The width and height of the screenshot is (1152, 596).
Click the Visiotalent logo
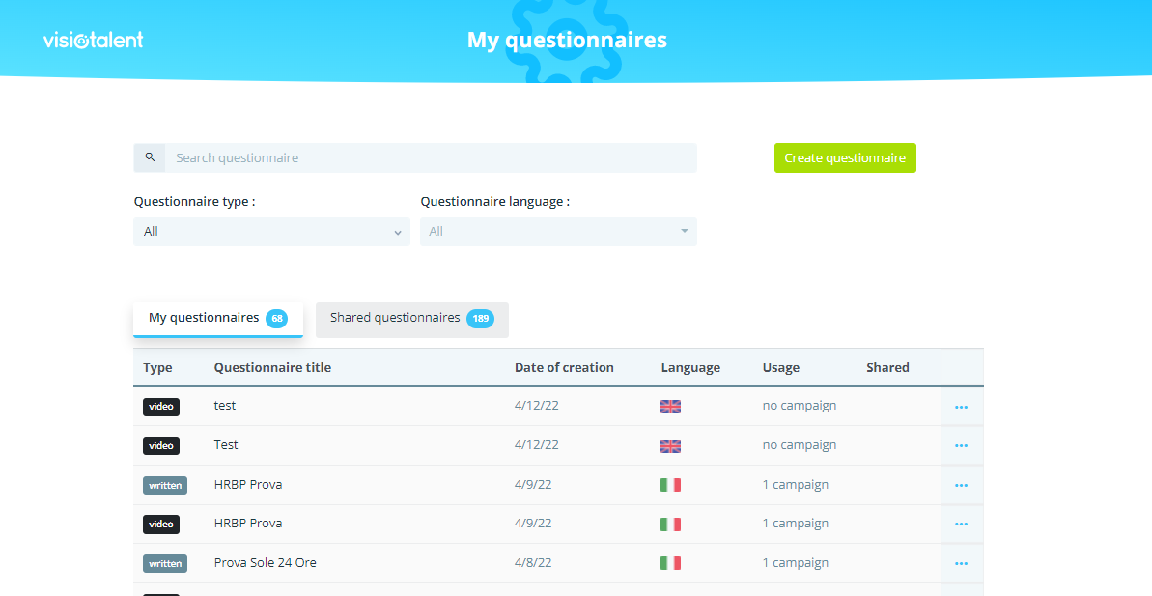point(94,40)
